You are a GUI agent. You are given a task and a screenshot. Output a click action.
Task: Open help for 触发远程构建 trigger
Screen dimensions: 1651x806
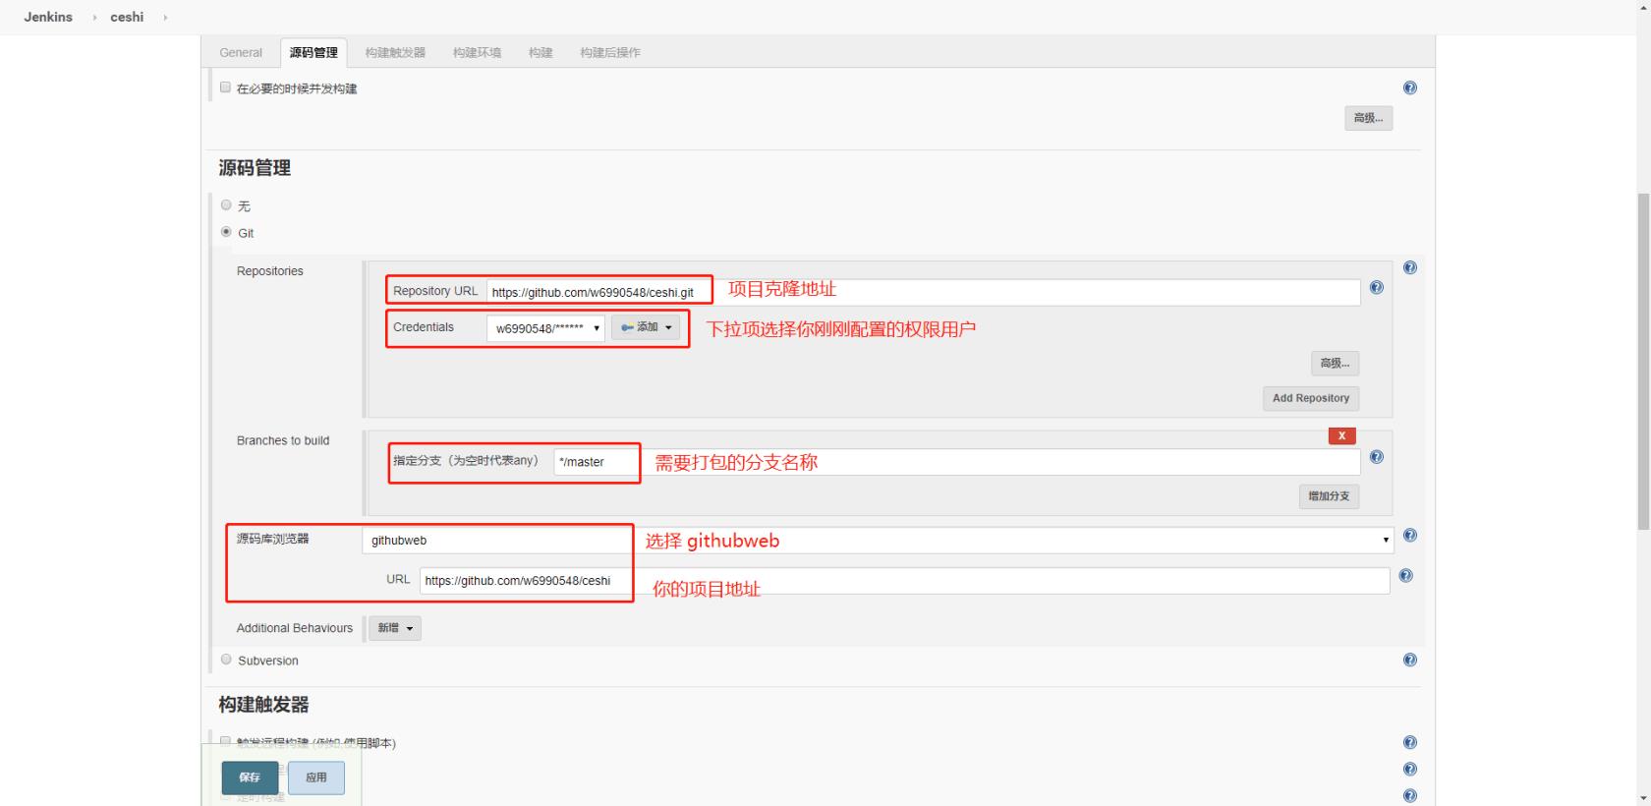[1410, 742]
